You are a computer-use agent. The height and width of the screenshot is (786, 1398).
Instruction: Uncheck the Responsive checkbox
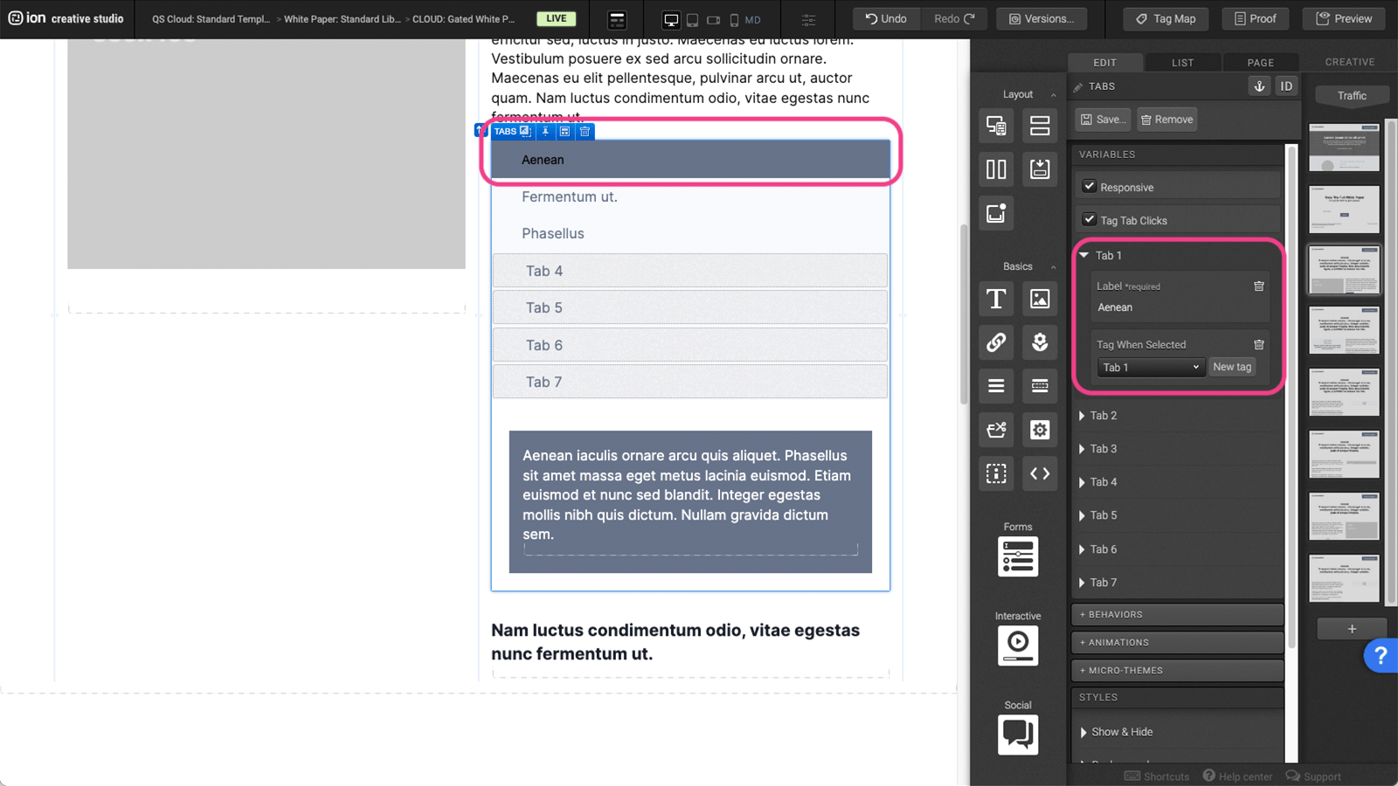1090,186
